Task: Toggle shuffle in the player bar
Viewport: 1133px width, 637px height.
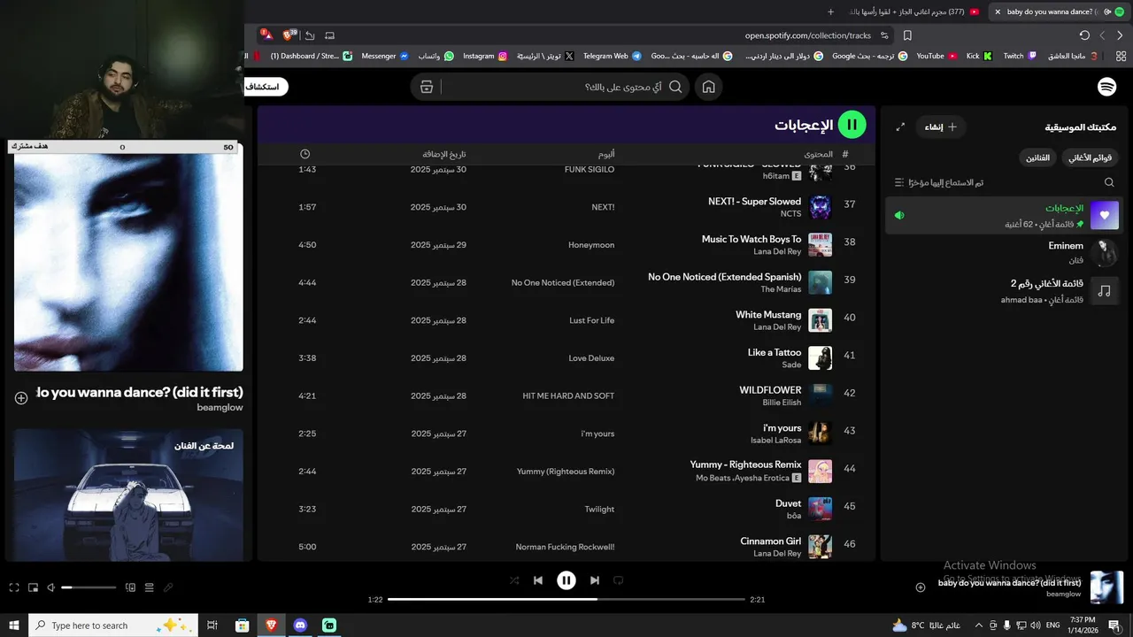Action: [514, 580]
